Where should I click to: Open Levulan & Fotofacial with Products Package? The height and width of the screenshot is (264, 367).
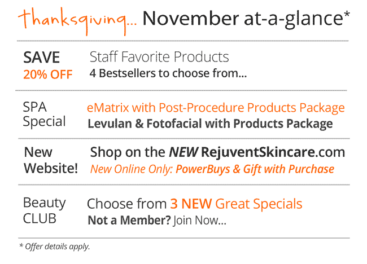click(210, 124)
